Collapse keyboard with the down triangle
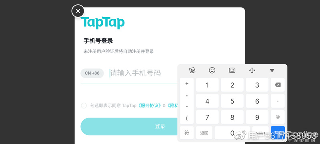The width and height of the screenshot is (320, 144). click(x=272, y=71)
